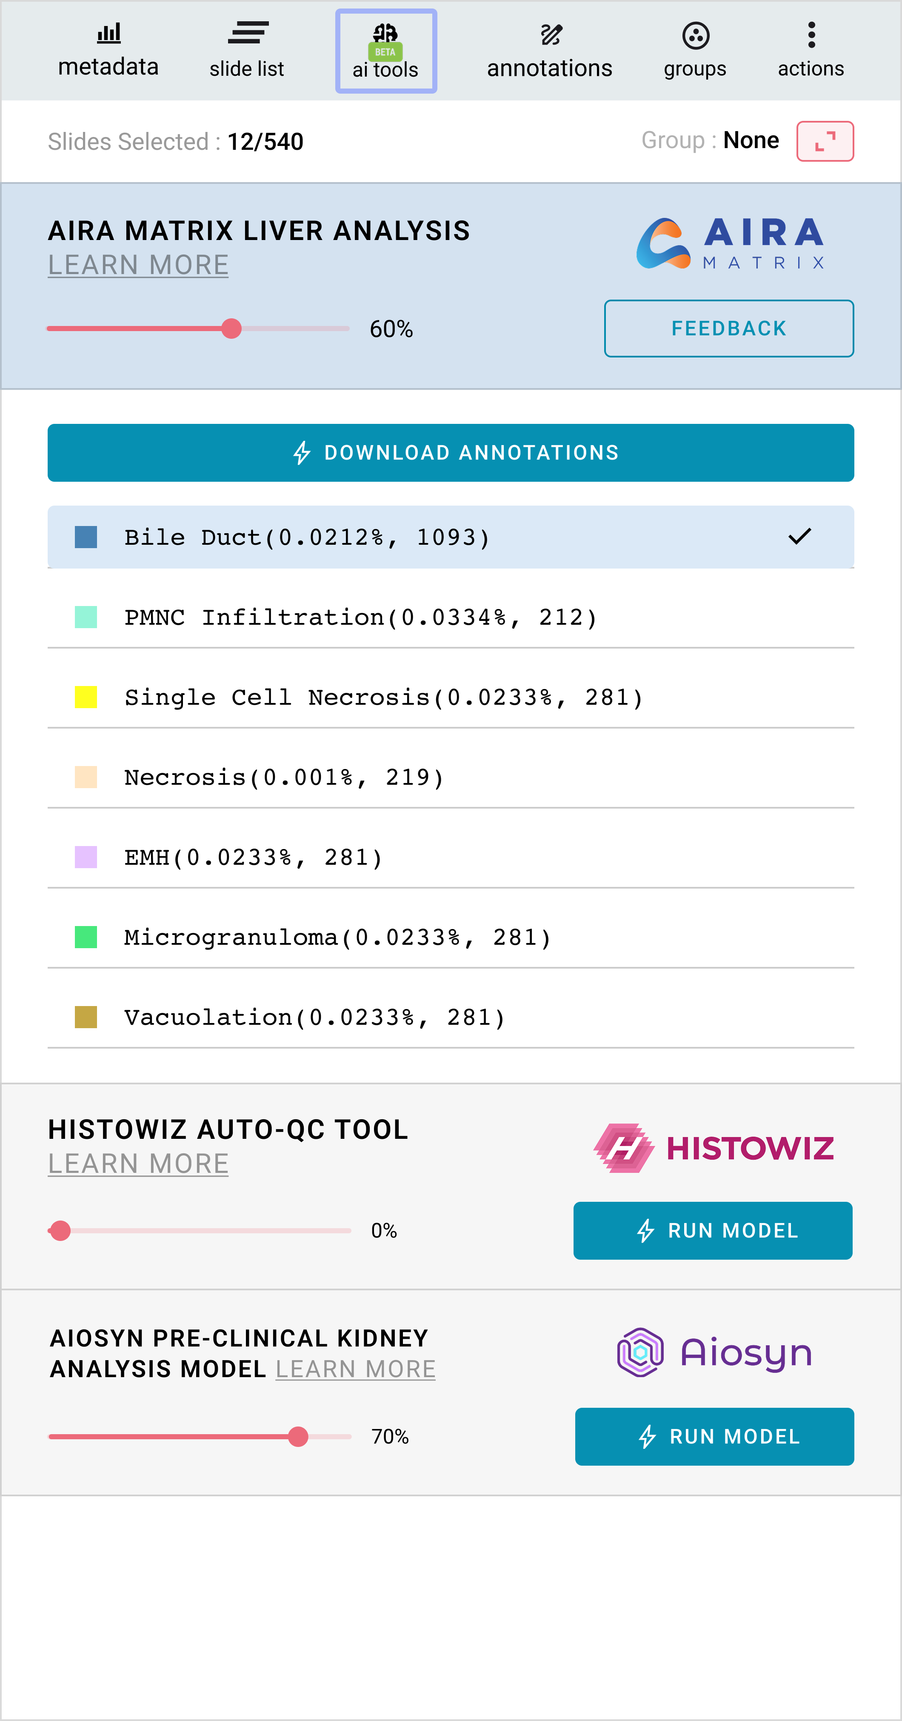902x1721 pixels.
Task: Click the annotations pencil icon
Action: [x=551, y=35]
